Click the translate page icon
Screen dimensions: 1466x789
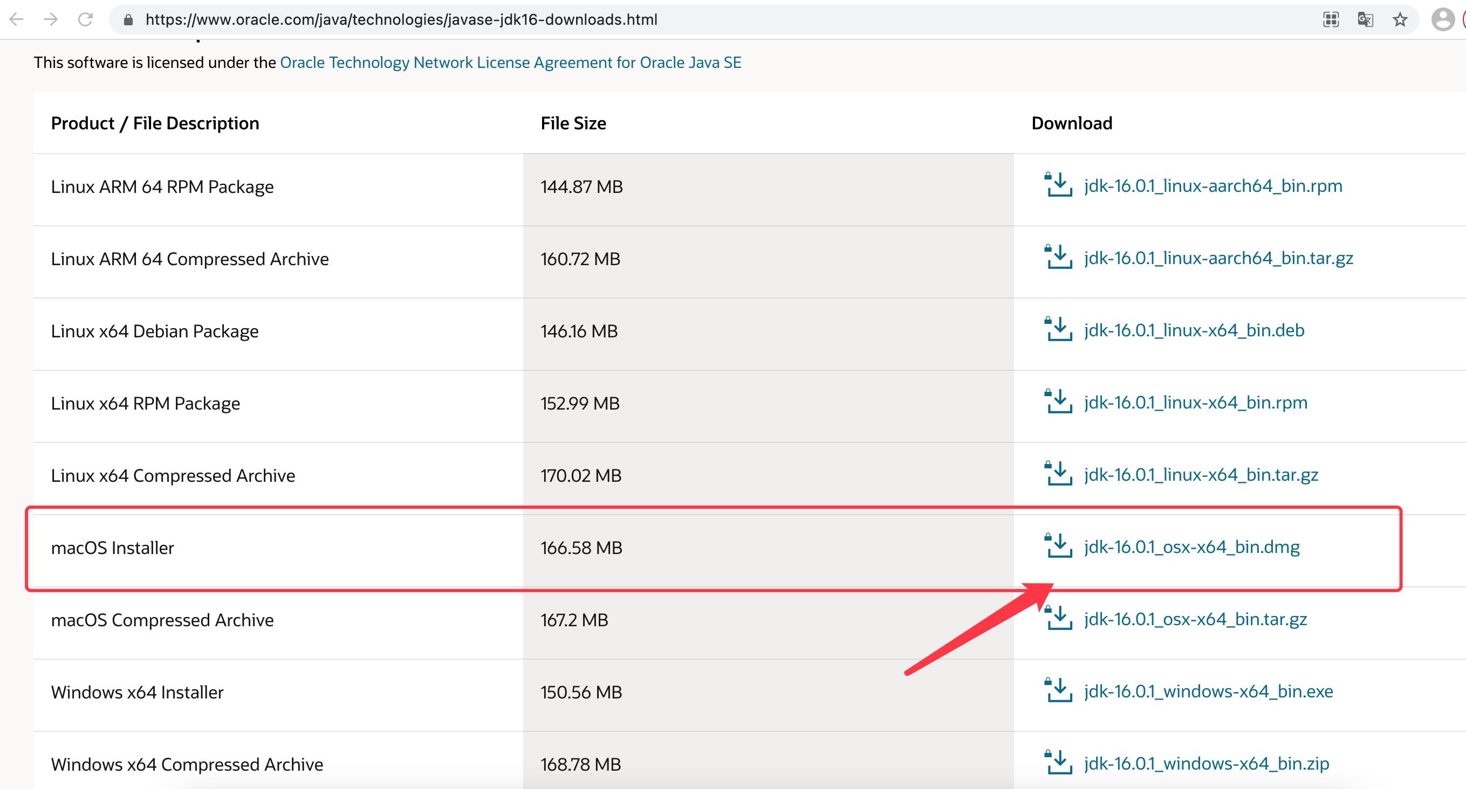[1365, 20]
